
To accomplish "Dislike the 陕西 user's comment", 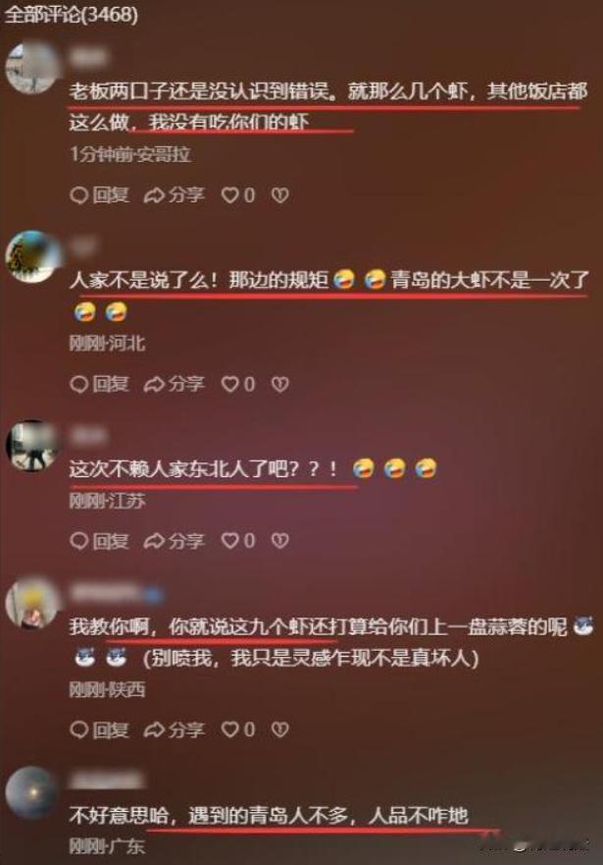I will point(279,730).
